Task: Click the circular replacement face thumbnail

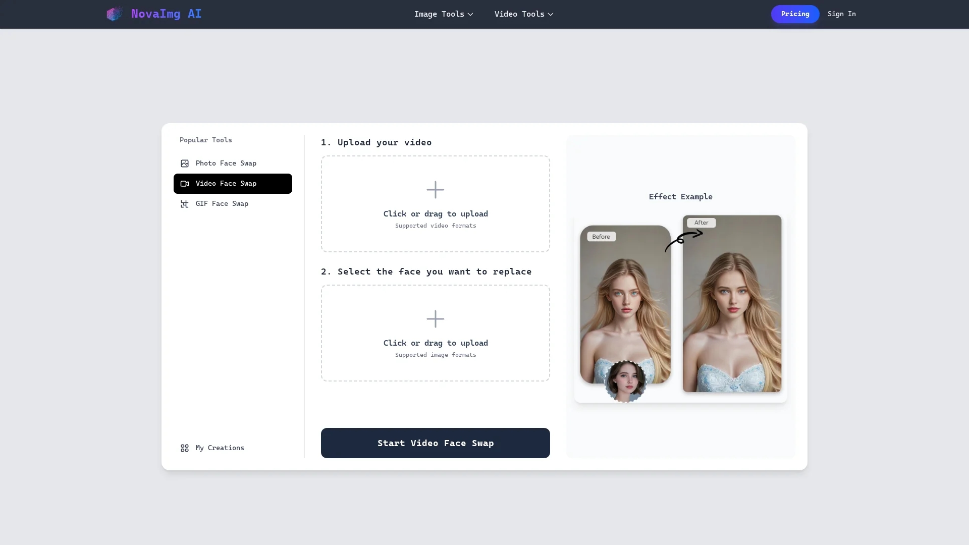Action: (x=625, y=381)
